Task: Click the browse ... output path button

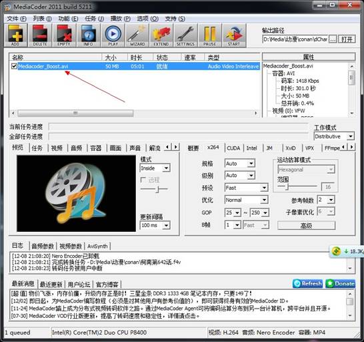Action: pyautogui.click(x=333, y=39)
